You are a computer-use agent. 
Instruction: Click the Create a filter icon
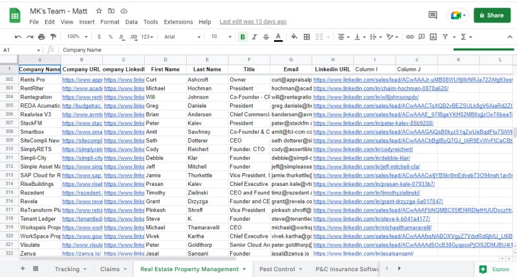(445, 37)
